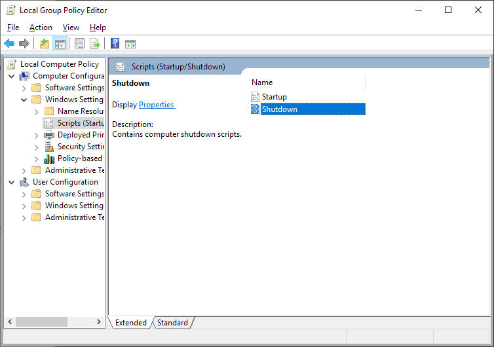Open the Action menu
Image resolution: width=494 pixels, height=347 pixels.
tap(41, 27)
